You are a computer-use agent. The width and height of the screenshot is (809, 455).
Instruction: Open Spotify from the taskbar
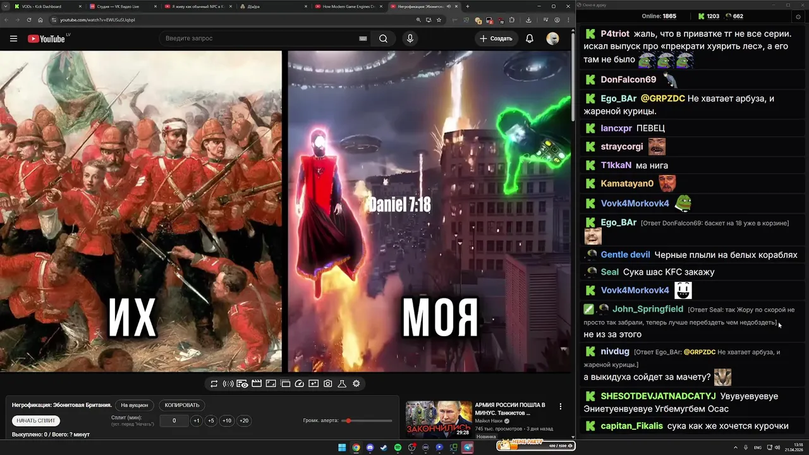point(398,447)
